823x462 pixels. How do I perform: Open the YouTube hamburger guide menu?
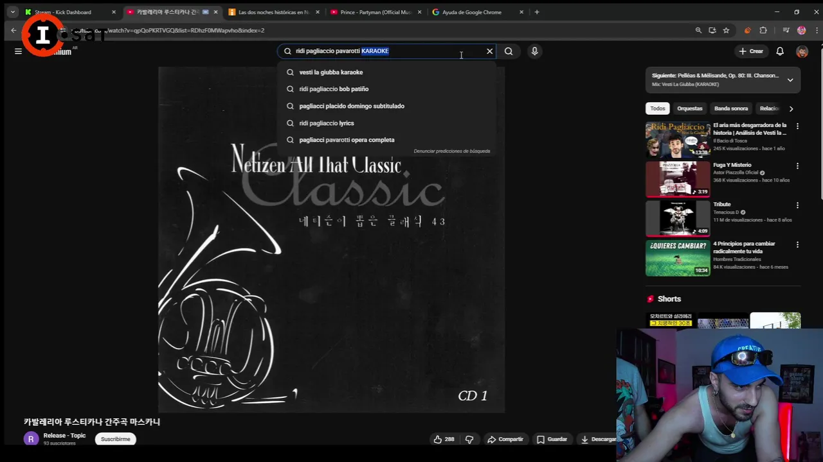coord(18,51)
